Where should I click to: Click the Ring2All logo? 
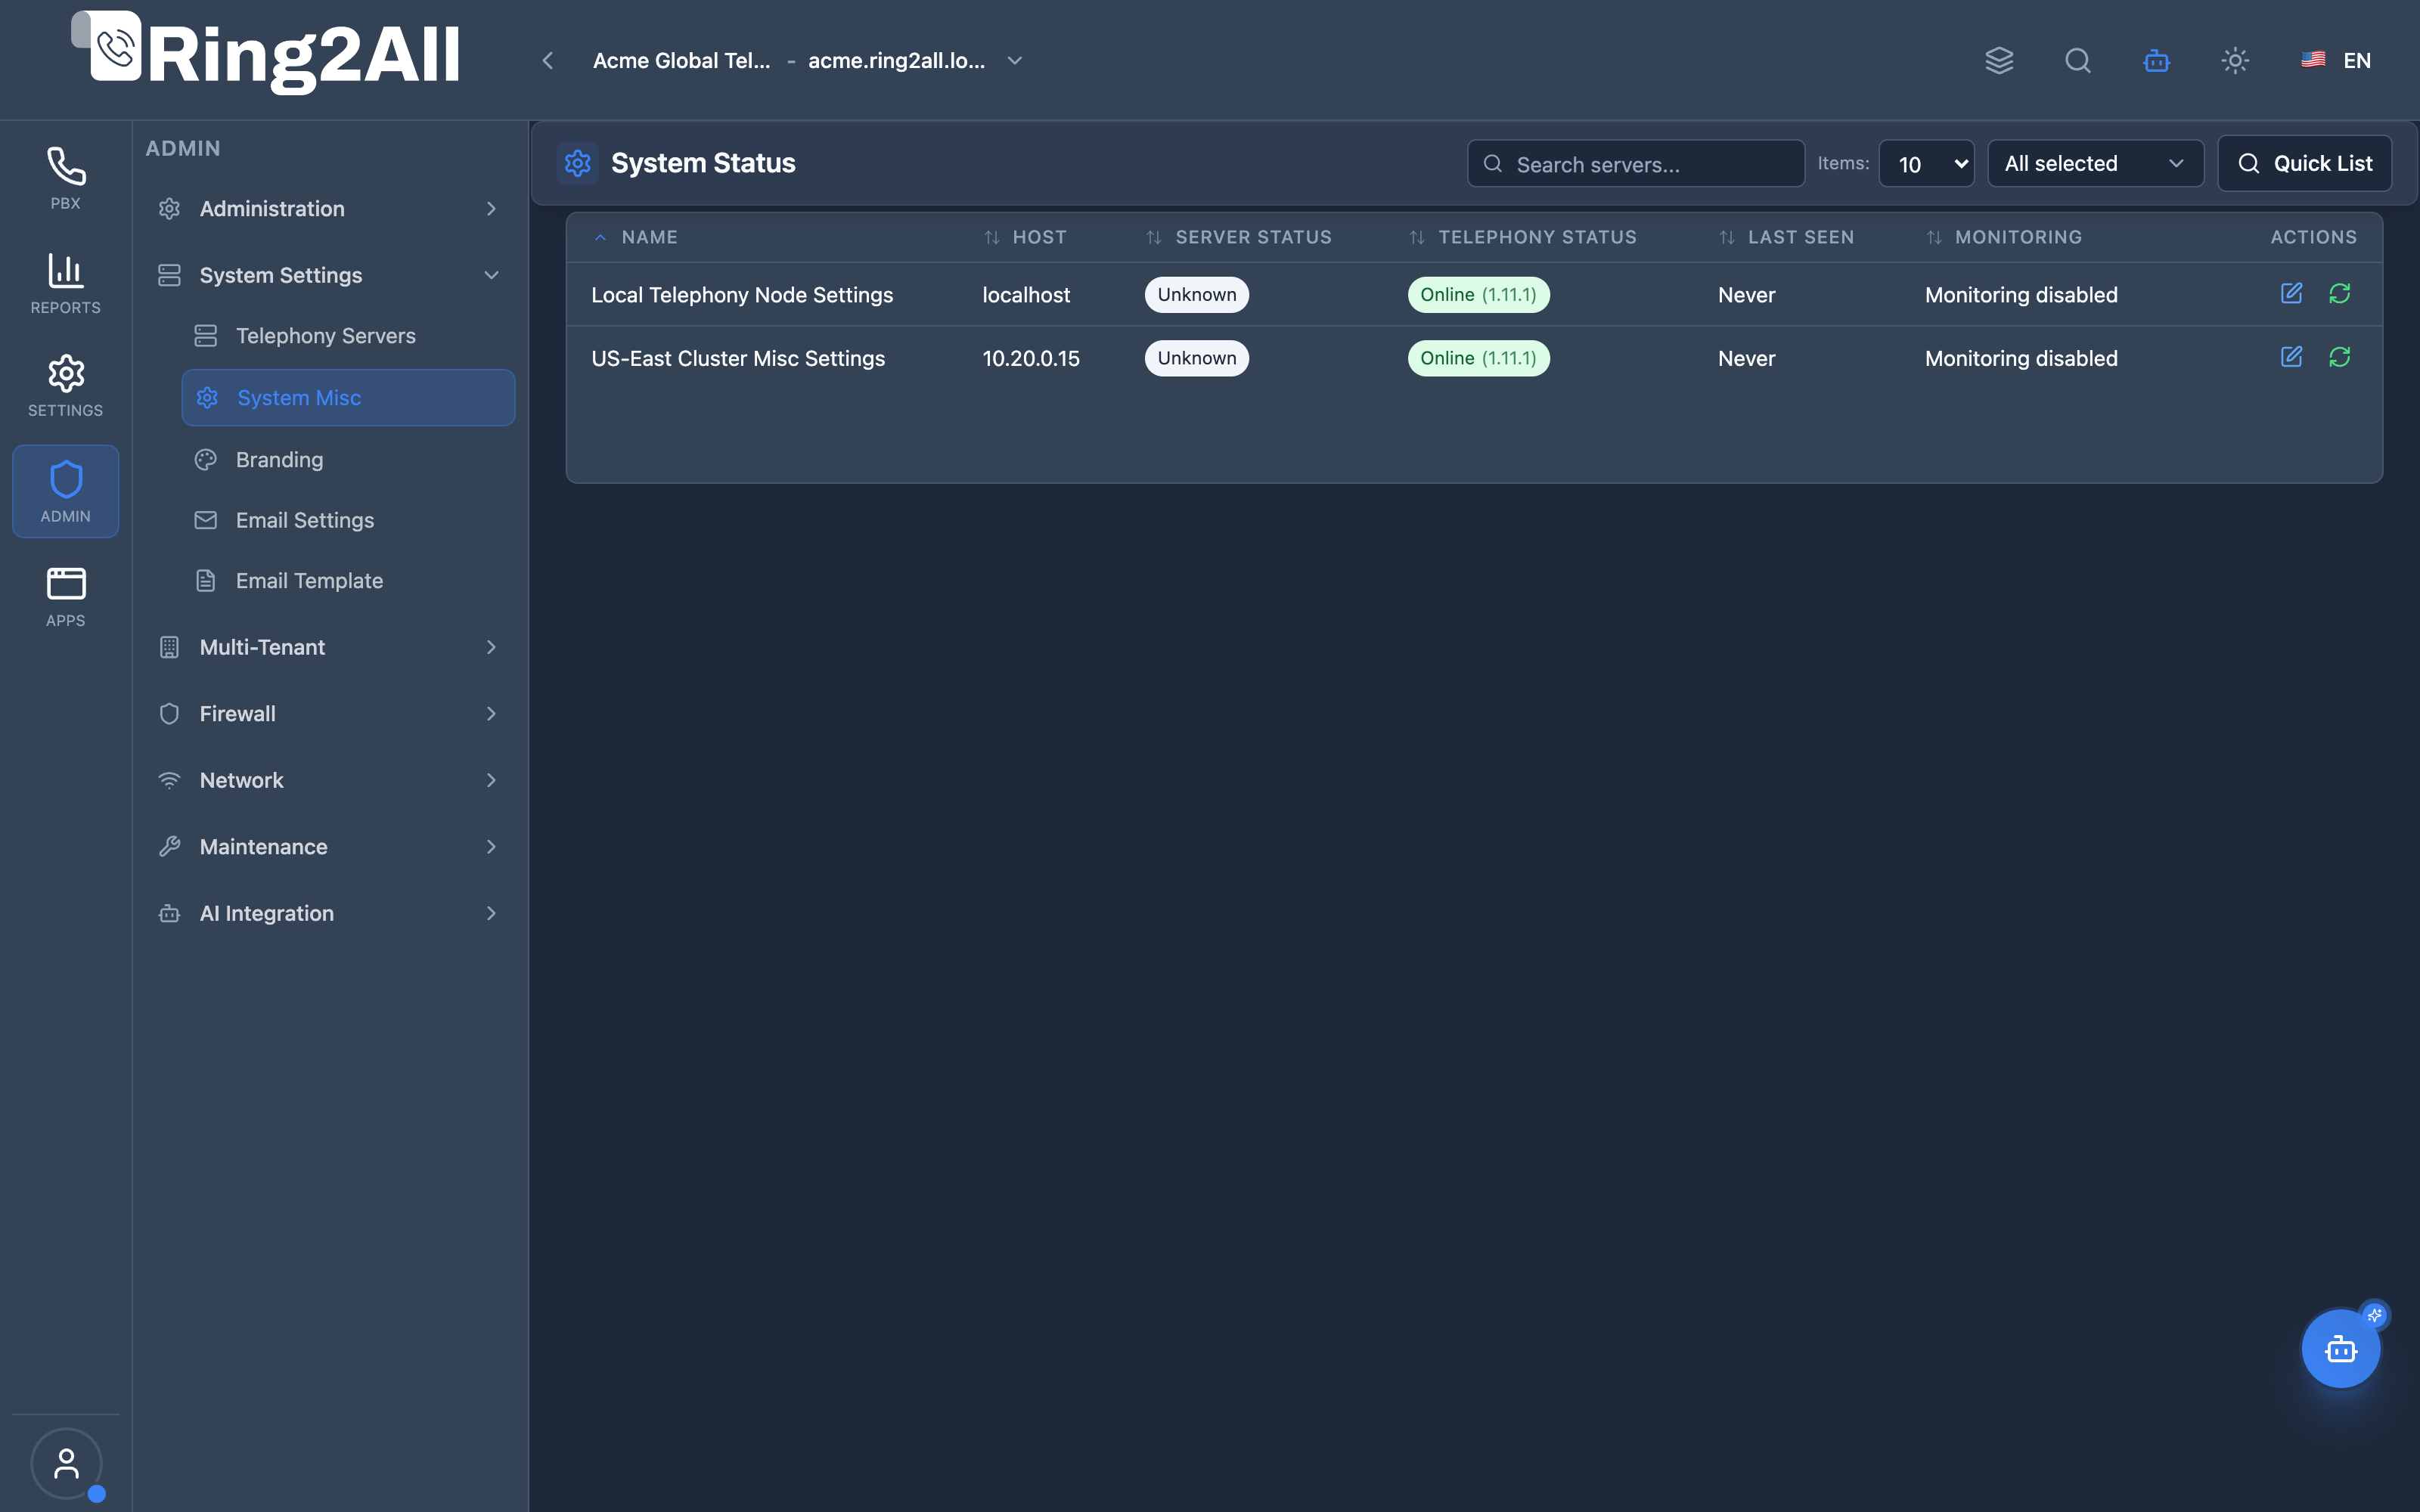coord(266,53)
